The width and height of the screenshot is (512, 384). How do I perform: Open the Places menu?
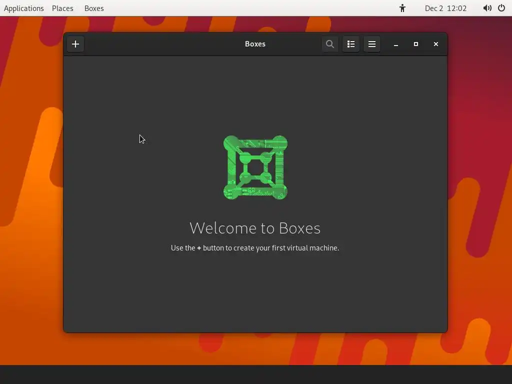(62, 8)
